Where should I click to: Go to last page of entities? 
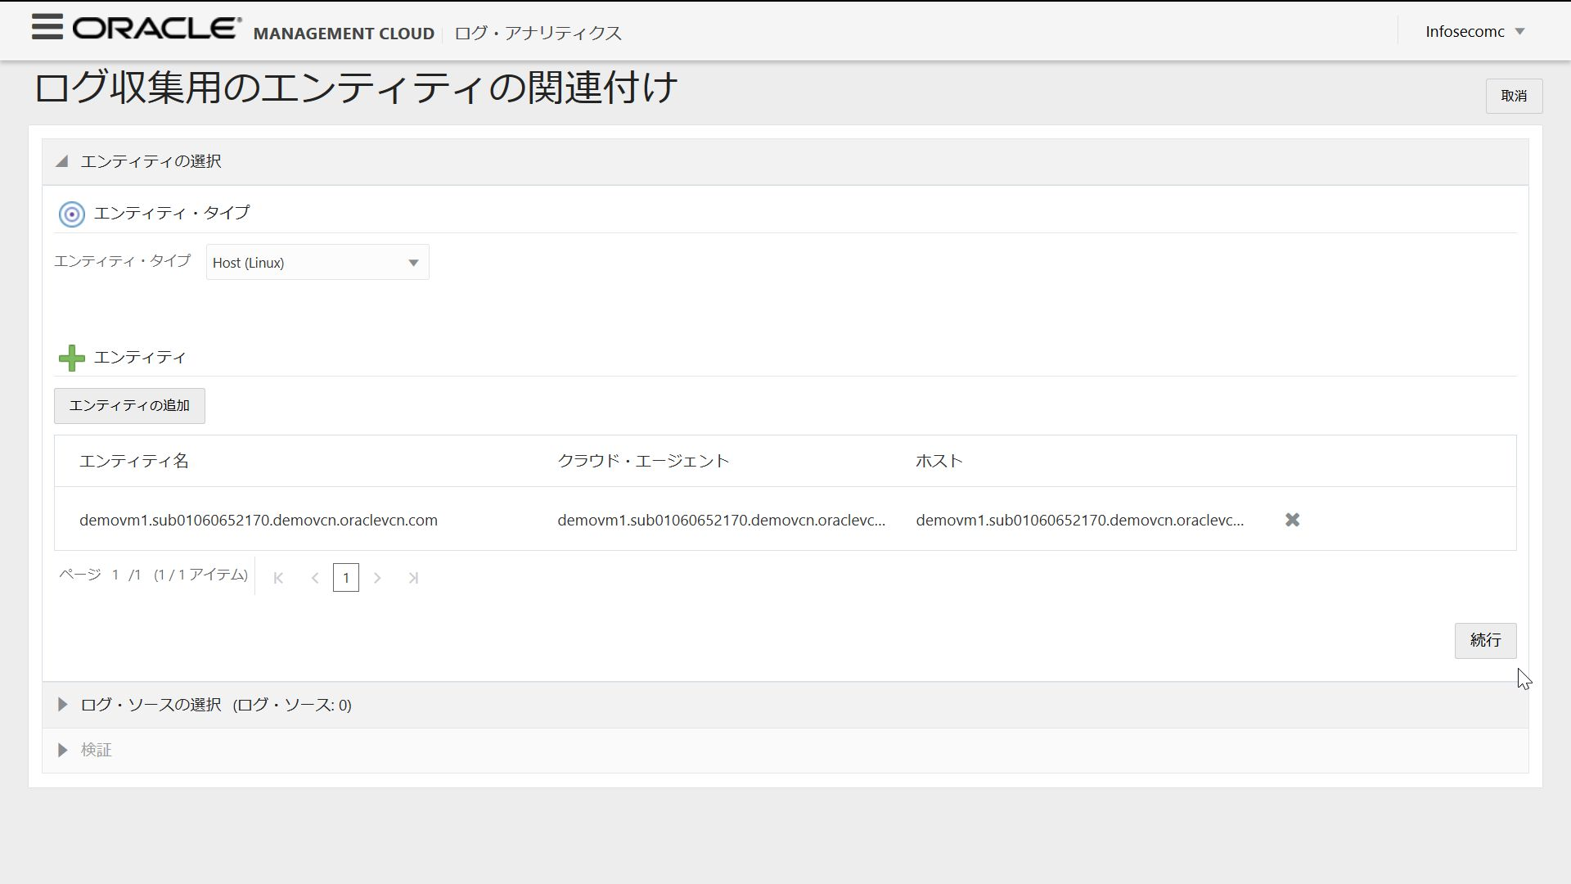413,578
